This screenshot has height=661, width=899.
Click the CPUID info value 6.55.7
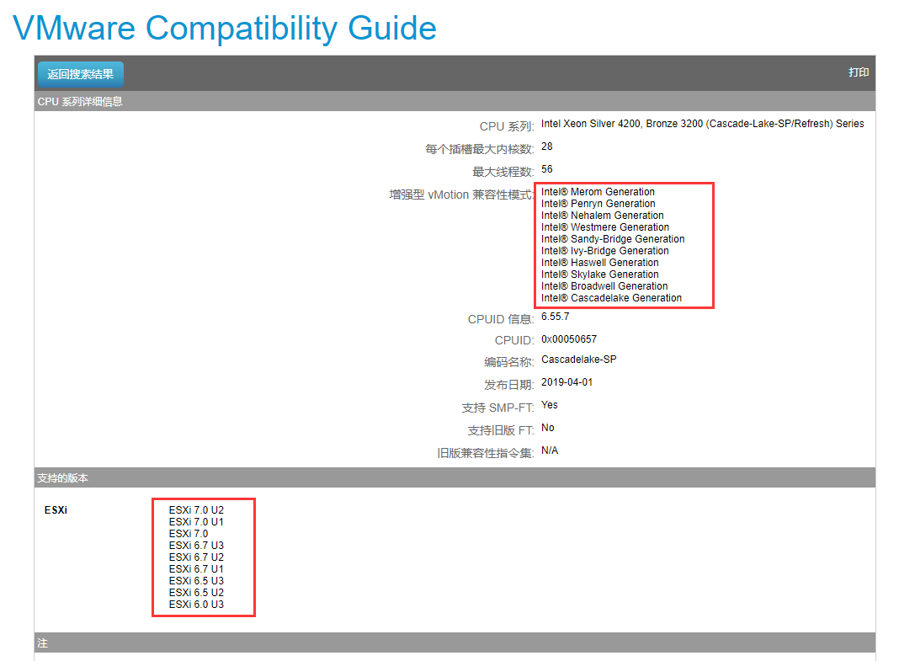(555, 317)
